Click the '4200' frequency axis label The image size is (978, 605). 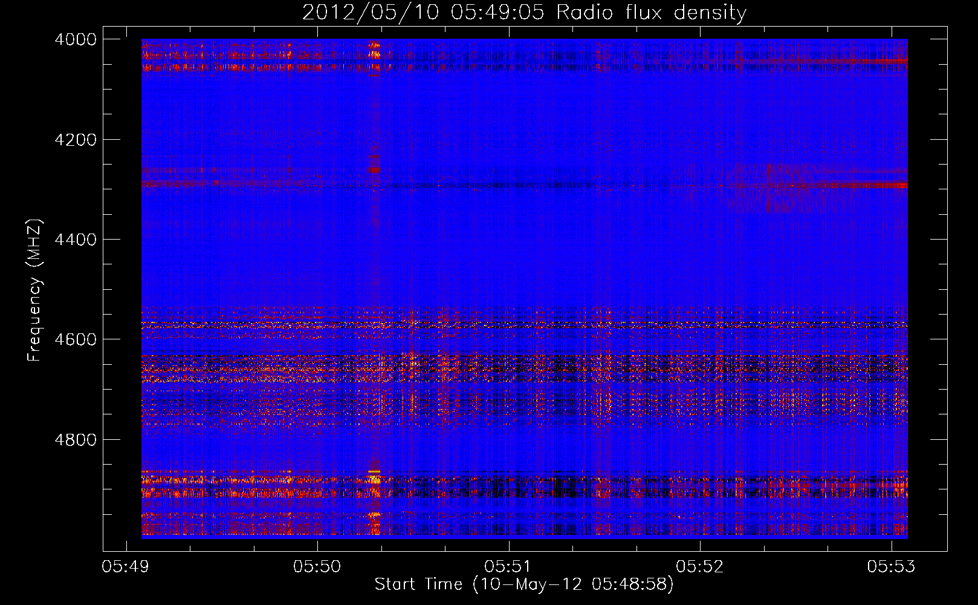click(x=76, y=140)
